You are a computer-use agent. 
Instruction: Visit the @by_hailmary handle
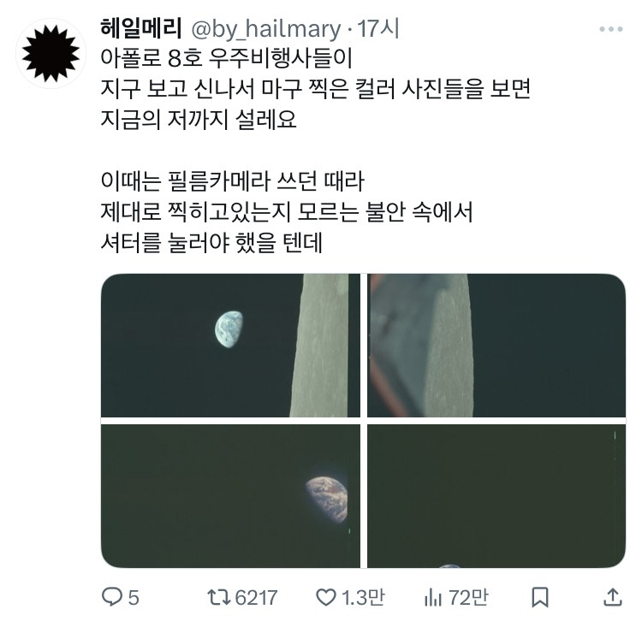266,29
